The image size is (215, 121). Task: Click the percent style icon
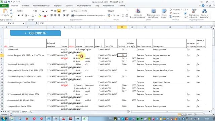tap(114, 15)
